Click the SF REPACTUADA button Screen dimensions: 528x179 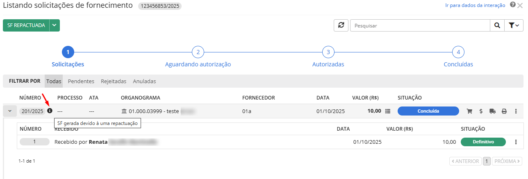(26, 25)
